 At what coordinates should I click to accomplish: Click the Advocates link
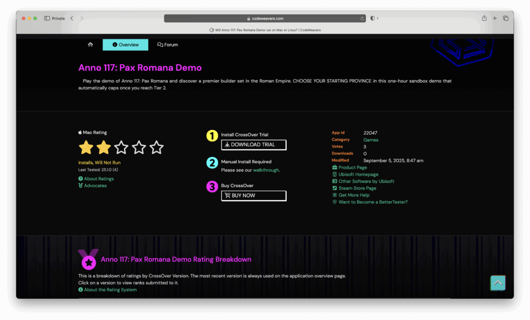95,186
